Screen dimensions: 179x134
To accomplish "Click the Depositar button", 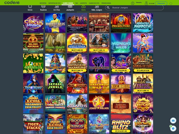I will point(161,3).
